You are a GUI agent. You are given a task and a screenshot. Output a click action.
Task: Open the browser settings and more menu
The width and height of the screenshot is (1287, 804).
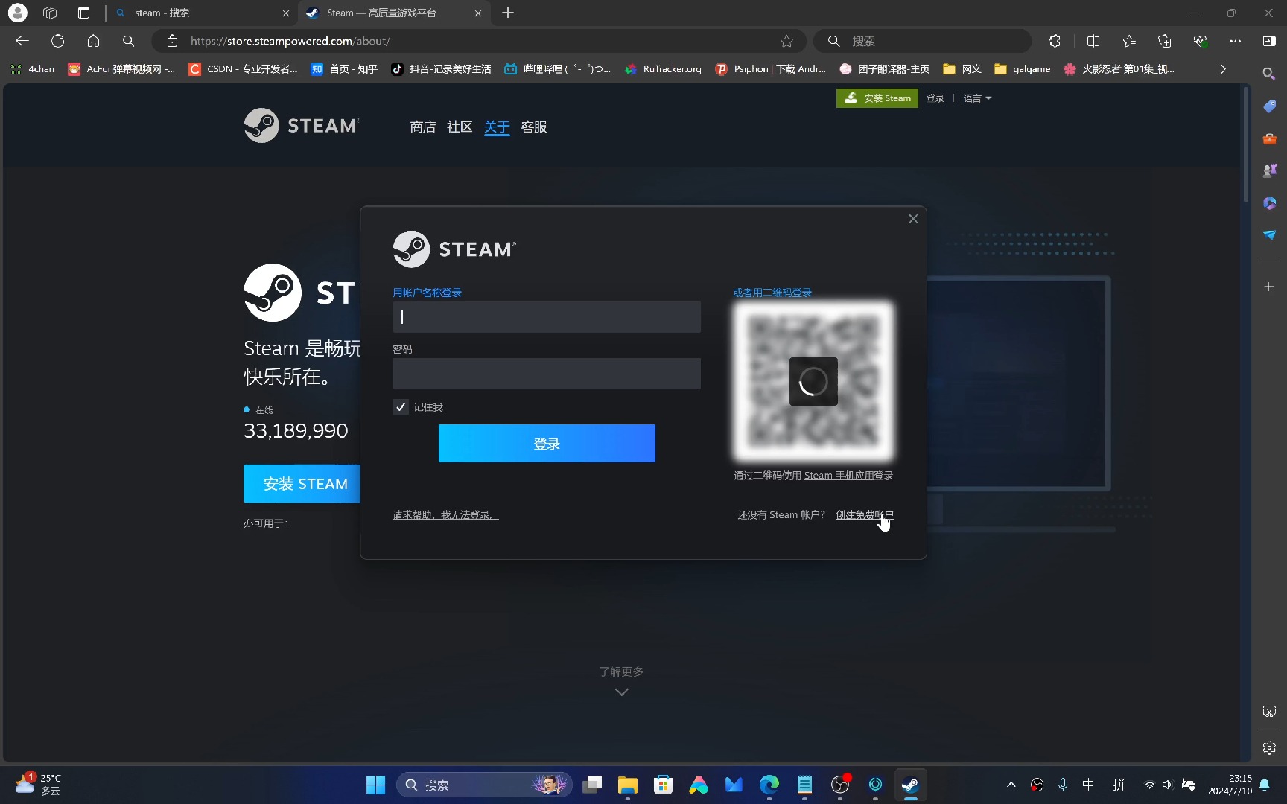point(1236,41)
